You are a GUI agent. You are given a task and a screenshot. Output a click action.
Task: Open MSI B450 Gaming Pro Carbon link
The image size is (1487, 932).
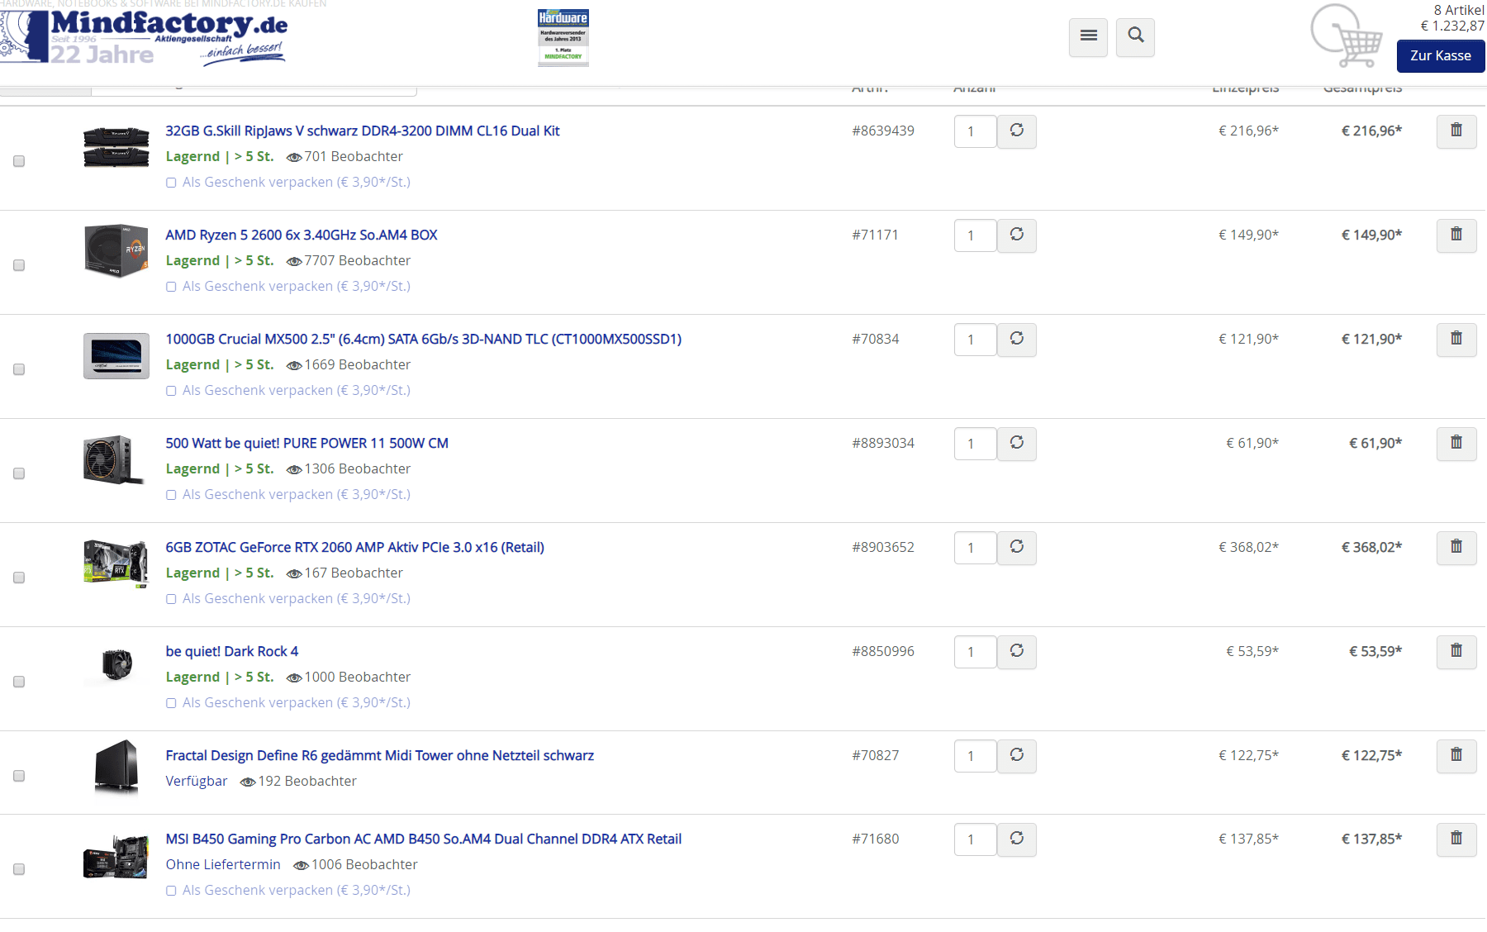(424, 839)
